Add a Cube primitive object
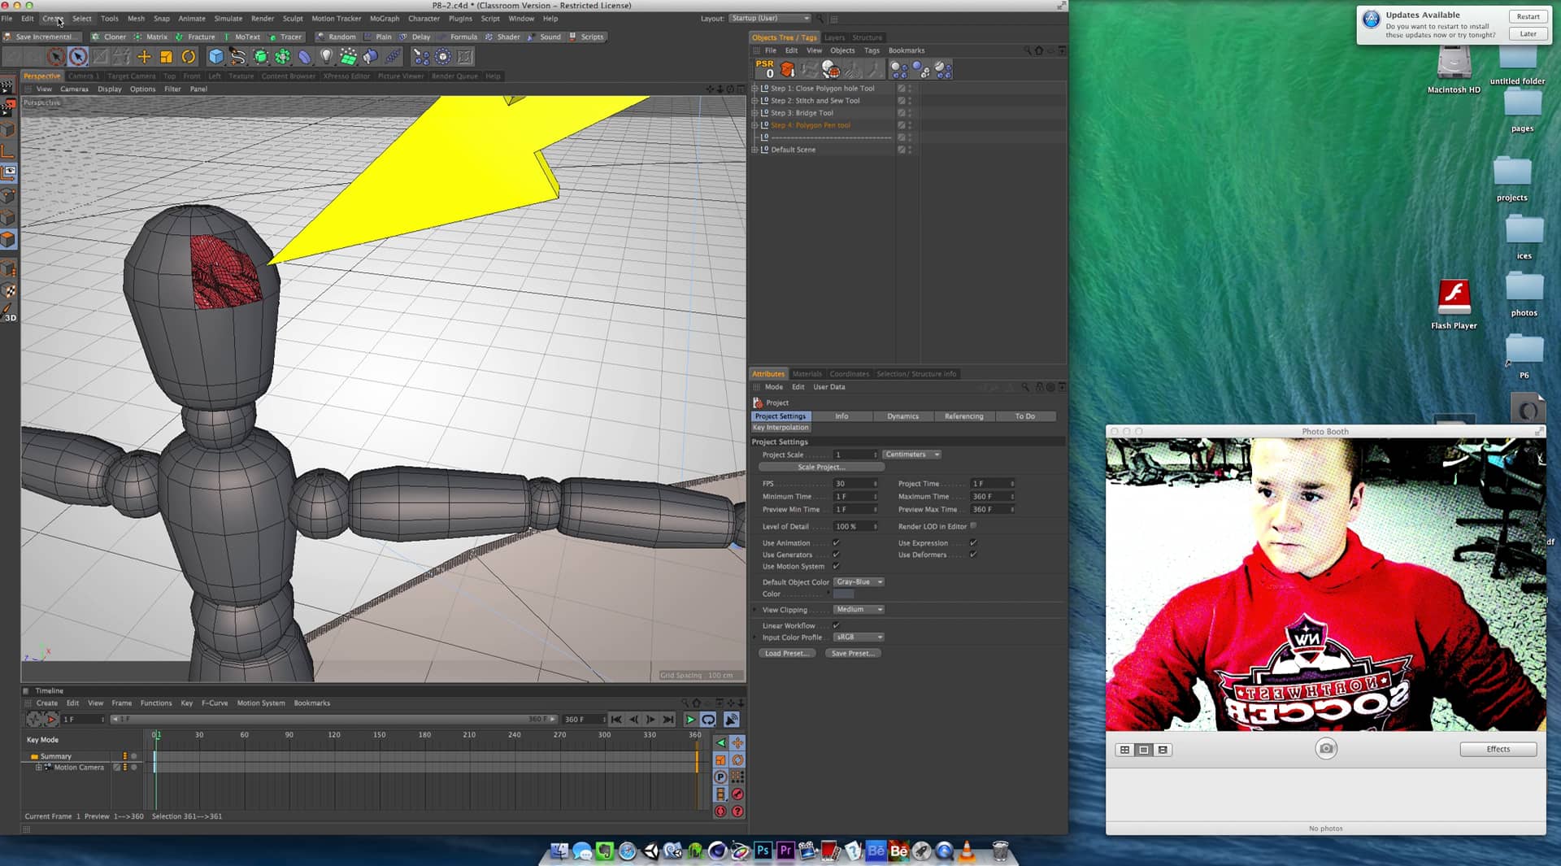This screenshot has height=866, width=1561. (x=215, y=57)
